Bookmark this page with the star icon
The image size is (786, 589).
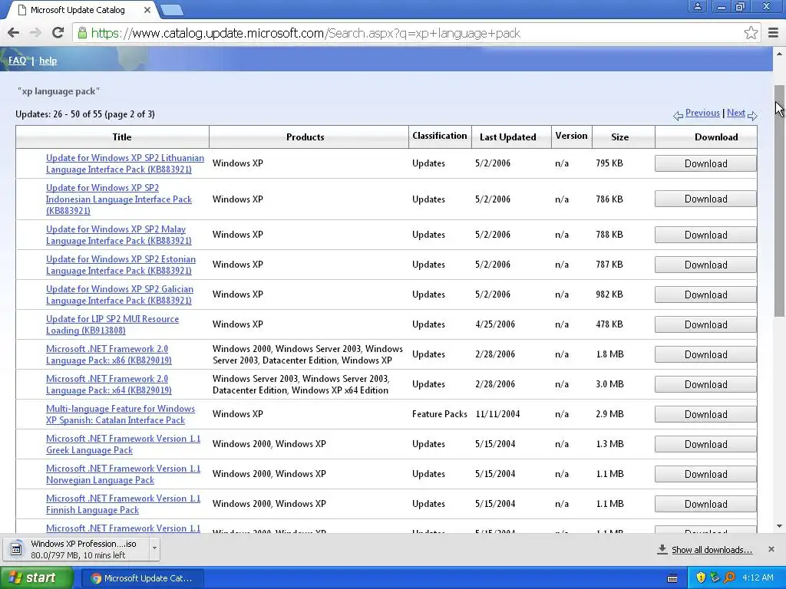(751, 33)
